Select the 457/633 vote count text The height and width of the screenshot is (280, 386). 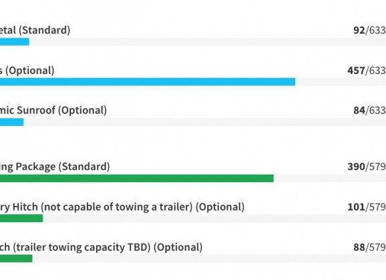[367, 71]
